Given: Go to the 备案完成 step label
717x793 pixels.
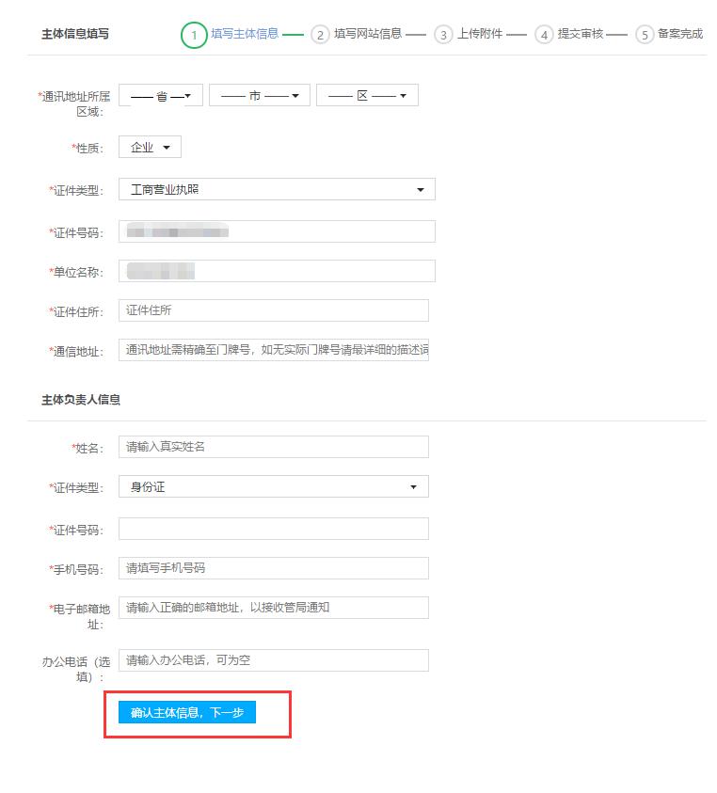Looking at the screenshot, I should pyautogui.click(x=680, y=34).
